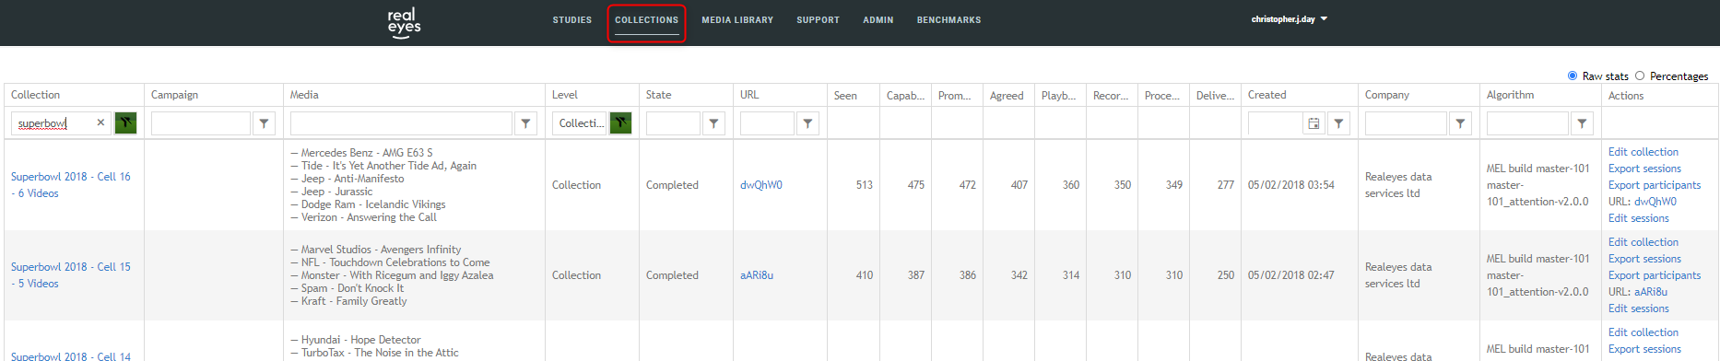Sort by the Seen column header
Viewport: 1720px width, 361px height.
point(845,95)
